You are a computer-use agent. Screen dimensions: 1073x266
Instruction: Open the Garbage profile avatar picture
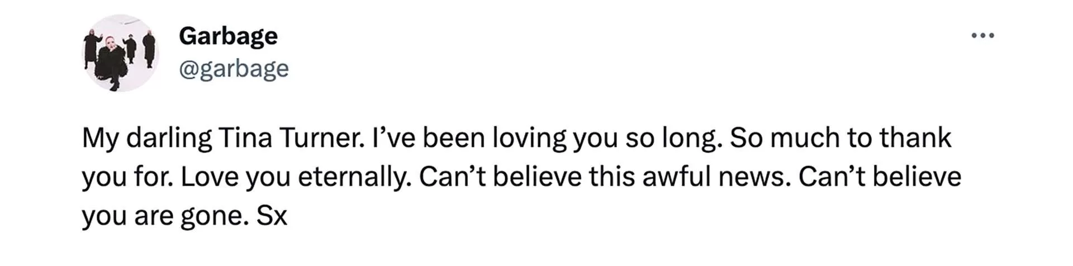coord(120,53)
